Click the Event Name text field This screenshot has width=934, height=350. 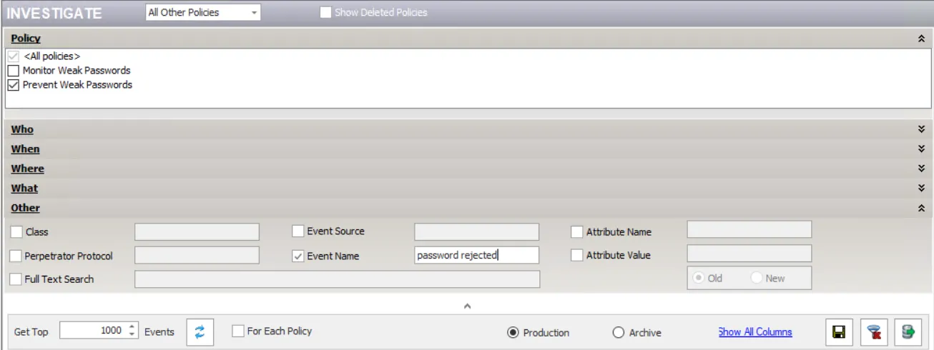pos(476,255)
